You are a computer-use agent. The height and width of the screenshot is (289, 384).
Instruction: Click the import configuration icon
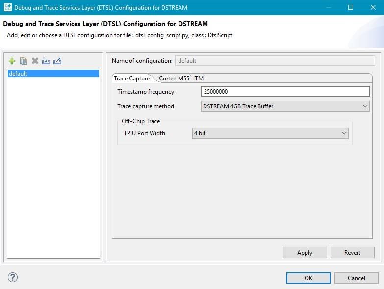(x=46, y=61)
